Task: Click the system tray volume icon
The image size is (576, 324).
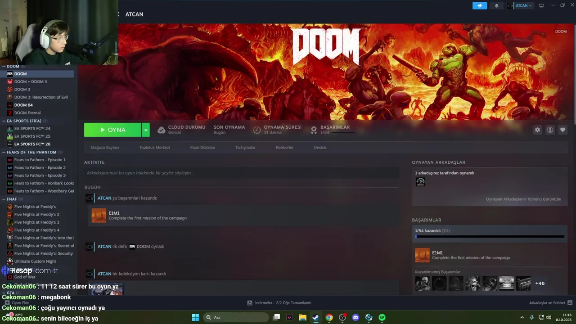Action: pyautogui.click(x=549, y=317)
